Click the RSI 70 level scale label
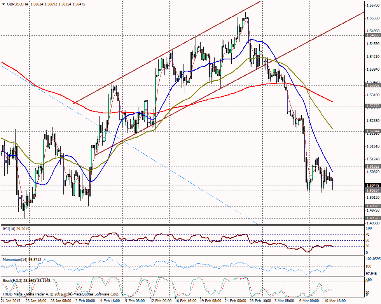 368,235
